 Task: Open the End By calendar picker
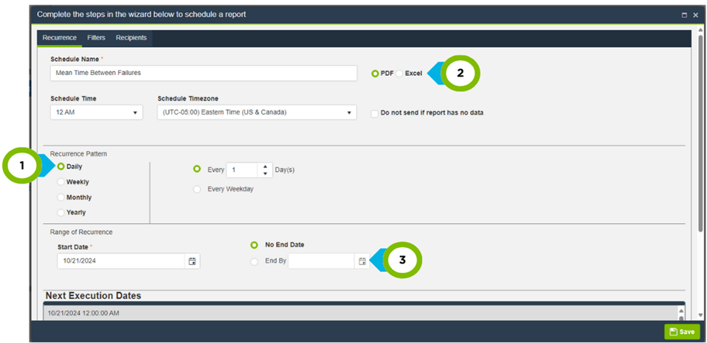click(x=362, y=261)
